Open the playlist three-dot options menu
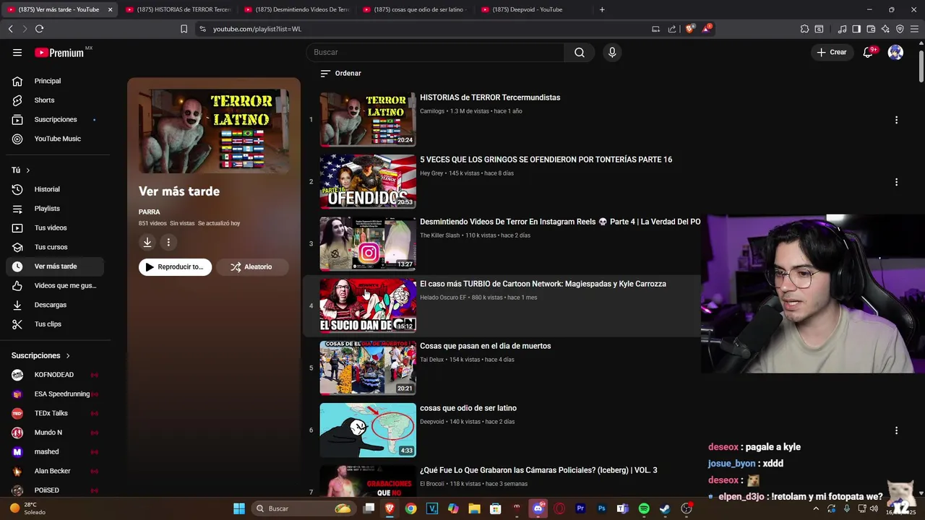 pos(168,243)
